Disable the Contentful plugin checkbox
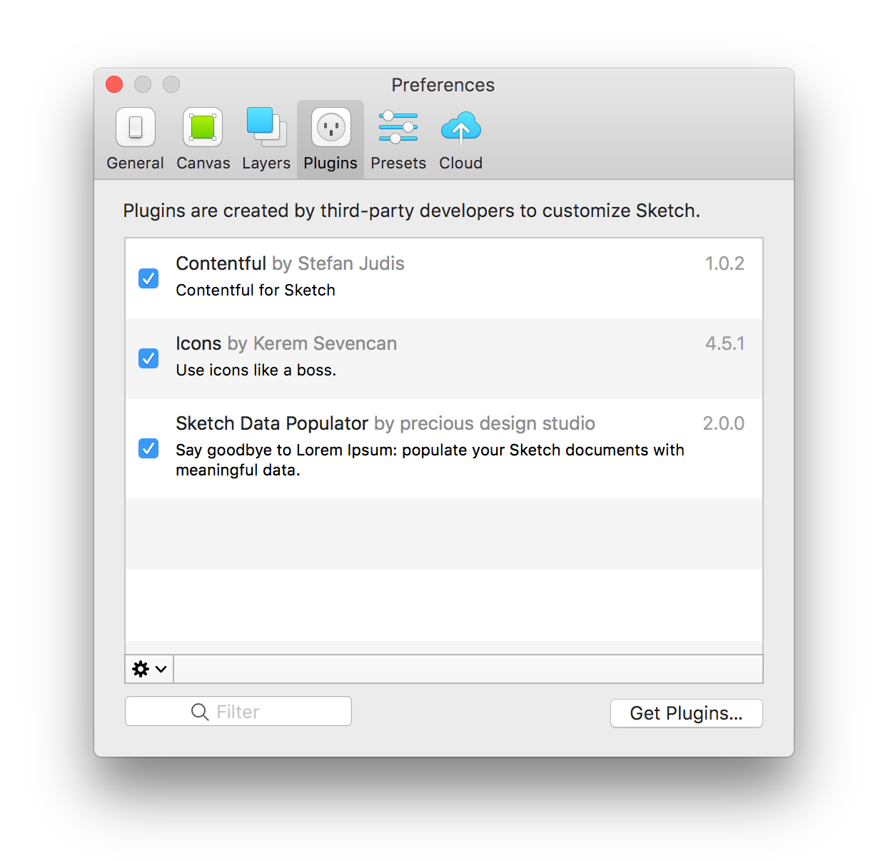The width and height of the screenshot is (888, 861). (148, 278)
